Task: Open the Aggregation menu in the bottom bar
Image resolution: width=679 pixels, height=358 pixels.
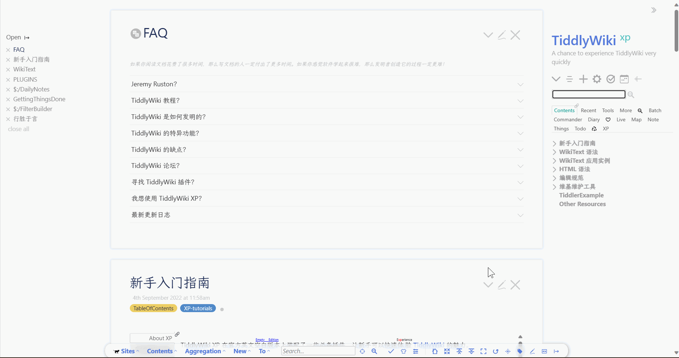Action: pyautogui.click(x=205, y=351)
